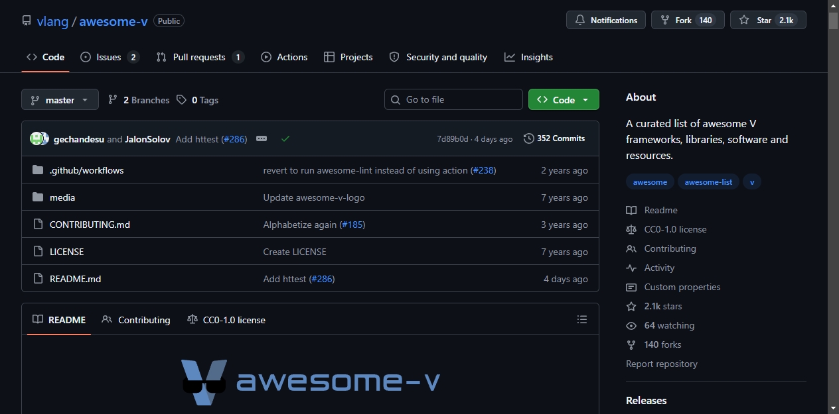The height and width of the screenshot is (414, 839).
Task: Open the README.md file
Action: pos(75,279)
